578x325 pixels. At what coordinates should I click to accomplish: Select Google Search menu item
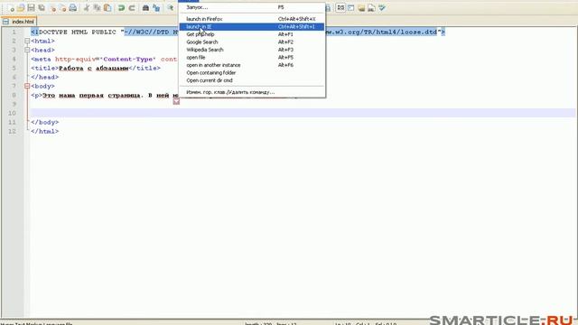[x=252, y=42]
